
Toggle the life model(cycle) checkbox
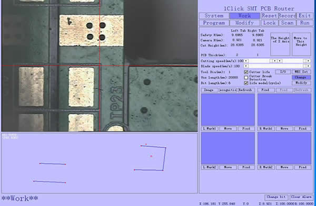coord(246,83)
